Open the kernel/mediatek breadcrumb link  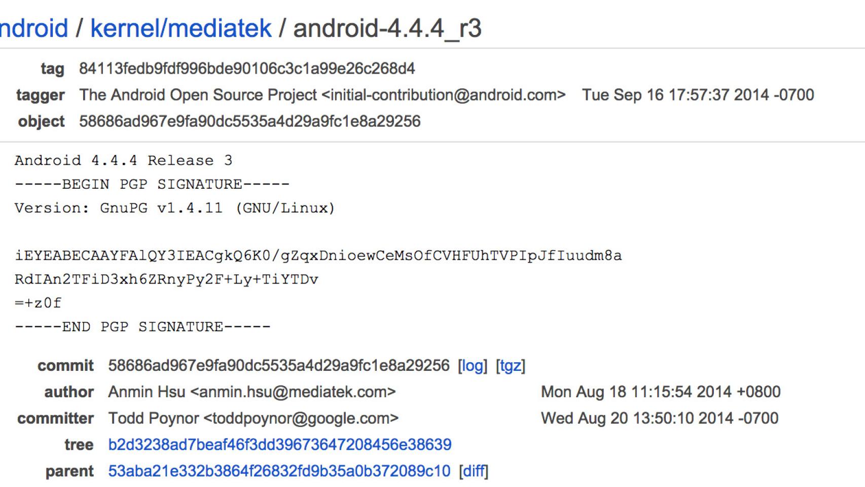[x=181, y=28]
